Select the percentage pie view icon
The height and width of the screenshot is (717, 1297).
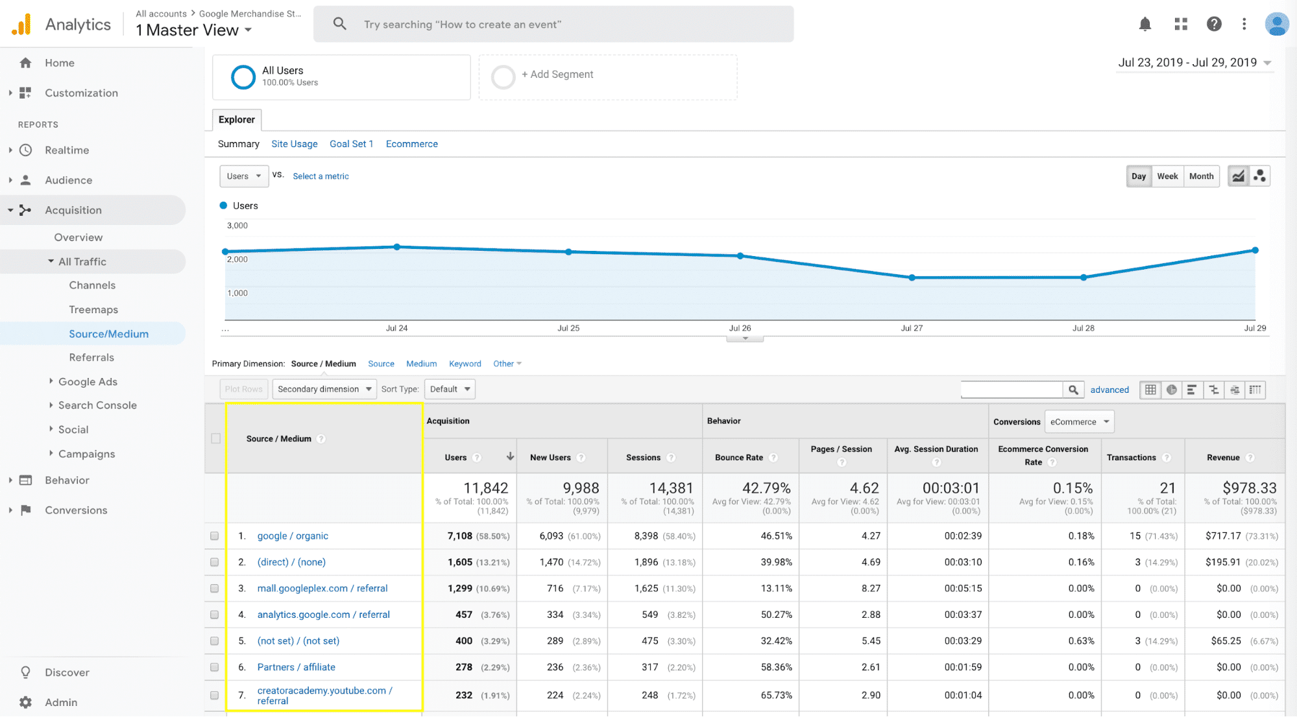(x=1171, y=390)
